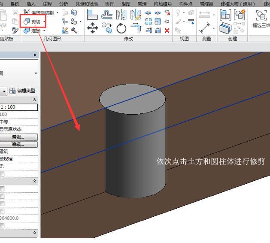Click the Unpin tool icon
The height and width of the screenshot is (243, 270).
click(167, 12)
